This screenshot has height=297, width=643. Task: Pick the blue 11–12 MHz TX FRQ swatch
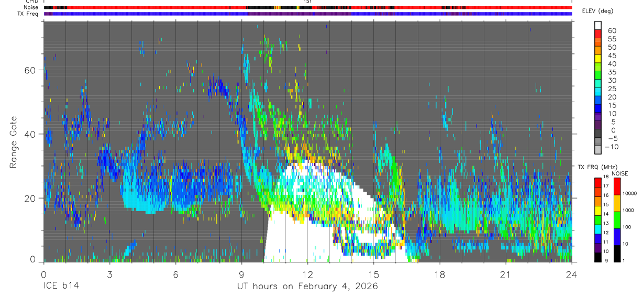(598, 239)
